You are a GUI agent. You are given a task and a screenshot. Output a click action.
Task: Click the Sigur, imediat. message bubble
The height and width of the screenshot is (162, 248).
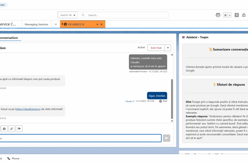point(157,96)
